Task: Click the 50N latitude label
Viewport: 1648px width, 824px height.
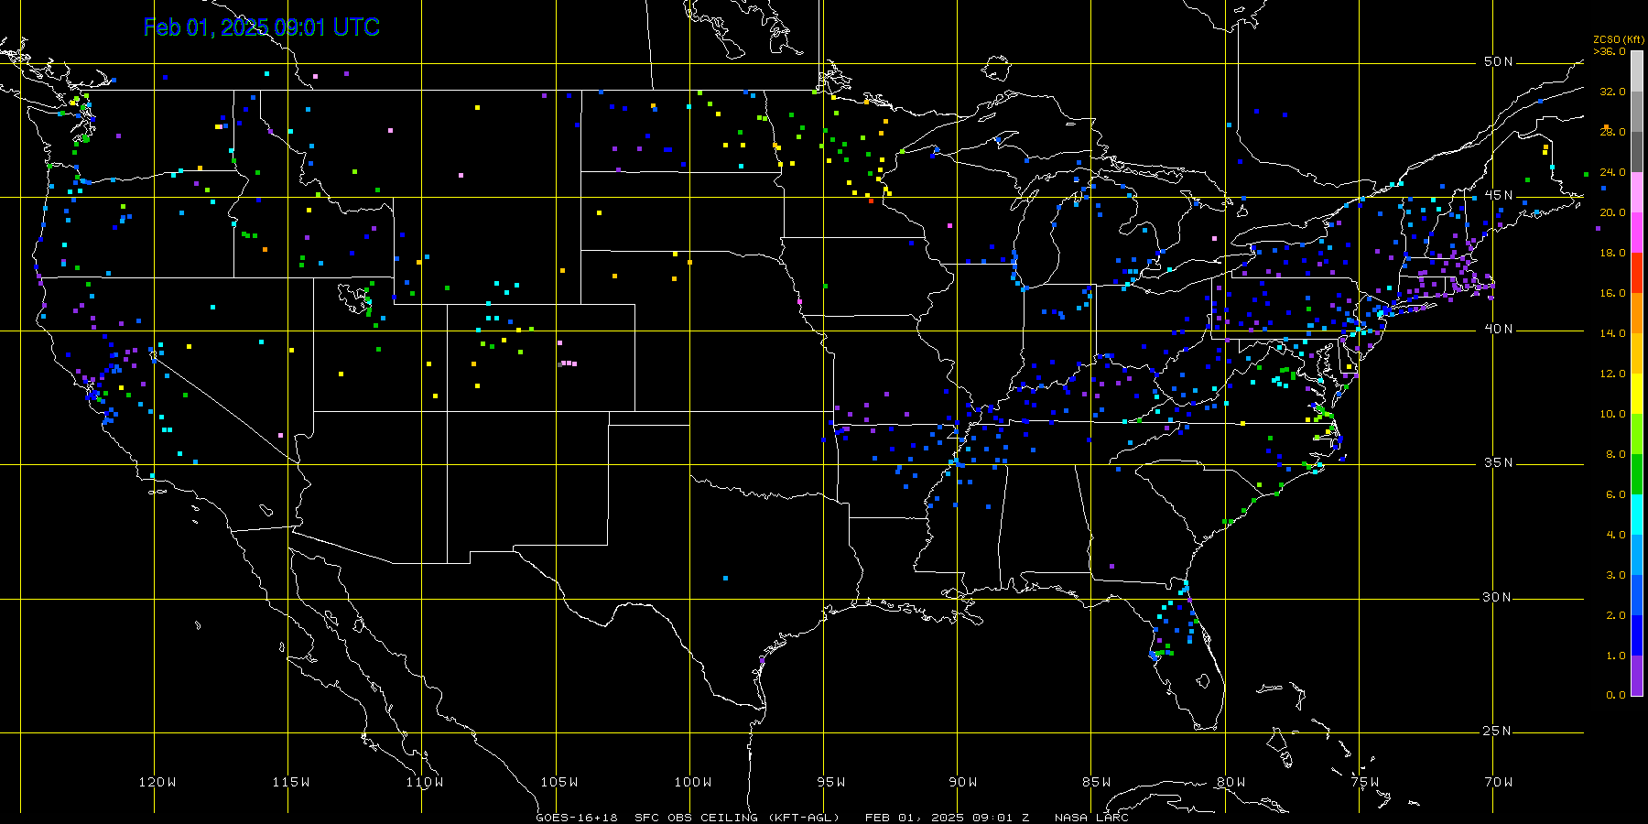Action: pos(1499,61)
